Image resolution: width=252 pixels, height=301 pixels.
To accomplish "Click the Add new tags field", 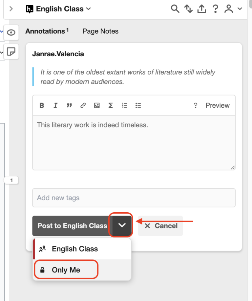I will (x=134, y=198).
